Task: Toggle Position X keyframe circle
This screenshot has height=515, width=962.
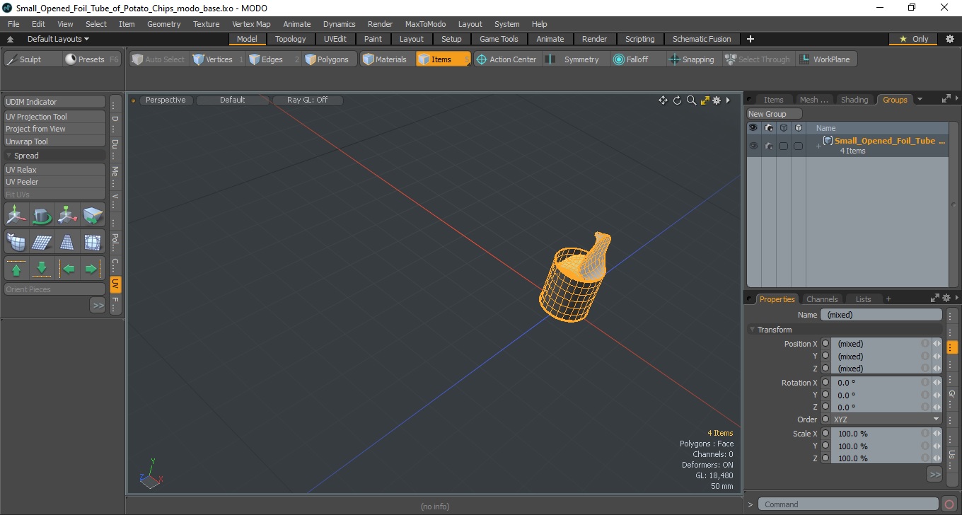Action: [x=825, y=344]
